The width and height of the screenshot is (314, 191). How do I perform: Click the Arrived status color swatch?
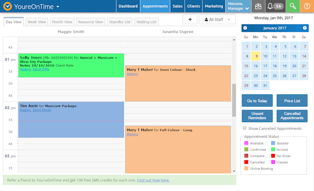[x=273, y=149]
